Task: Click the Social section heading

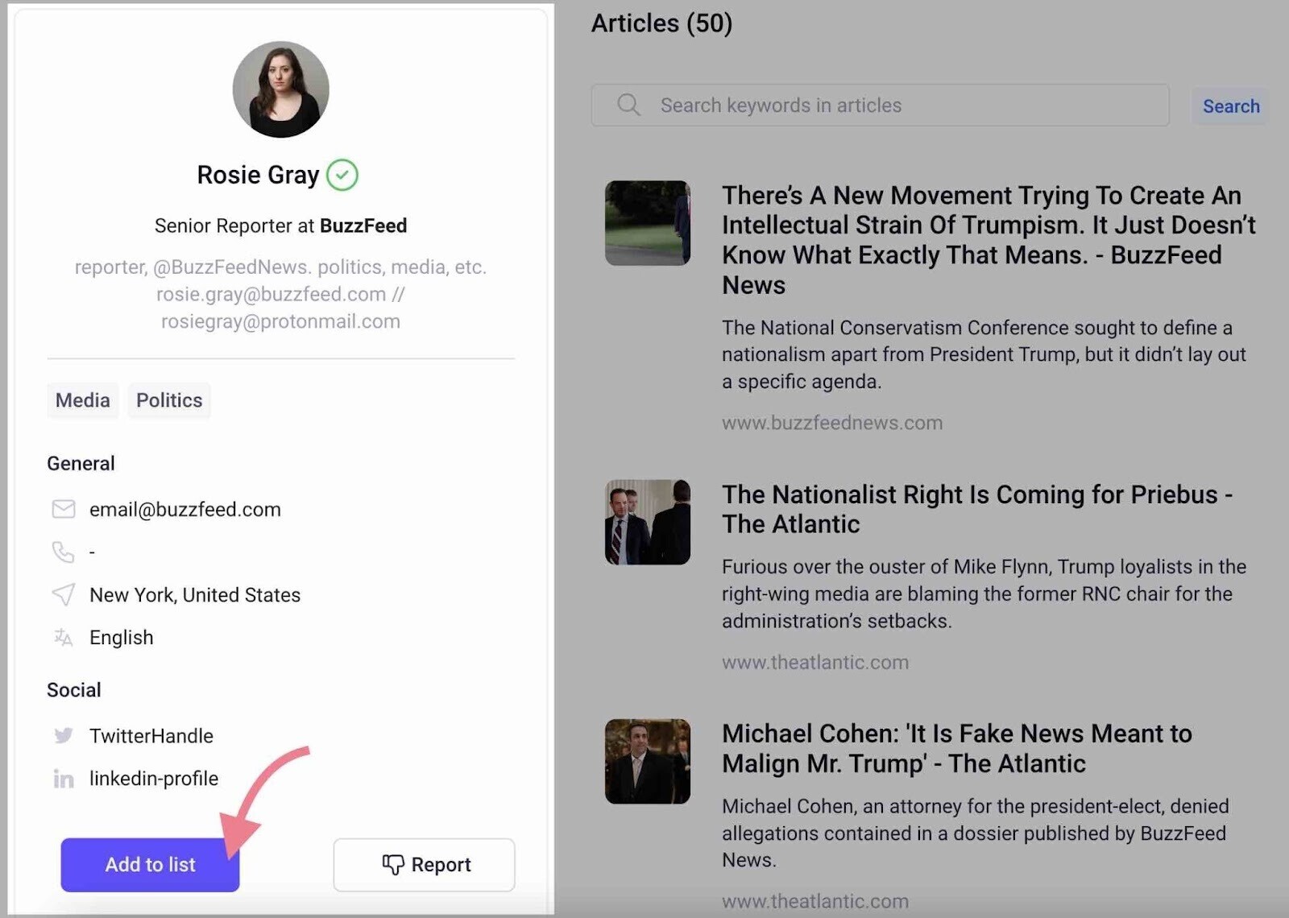Action: [x=74, y=690]
